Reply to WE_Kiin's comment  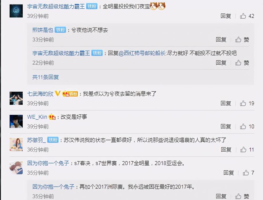[226, 126]
